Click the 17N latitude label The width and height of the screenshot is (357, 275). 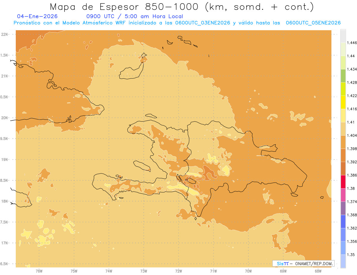point(5,243)
